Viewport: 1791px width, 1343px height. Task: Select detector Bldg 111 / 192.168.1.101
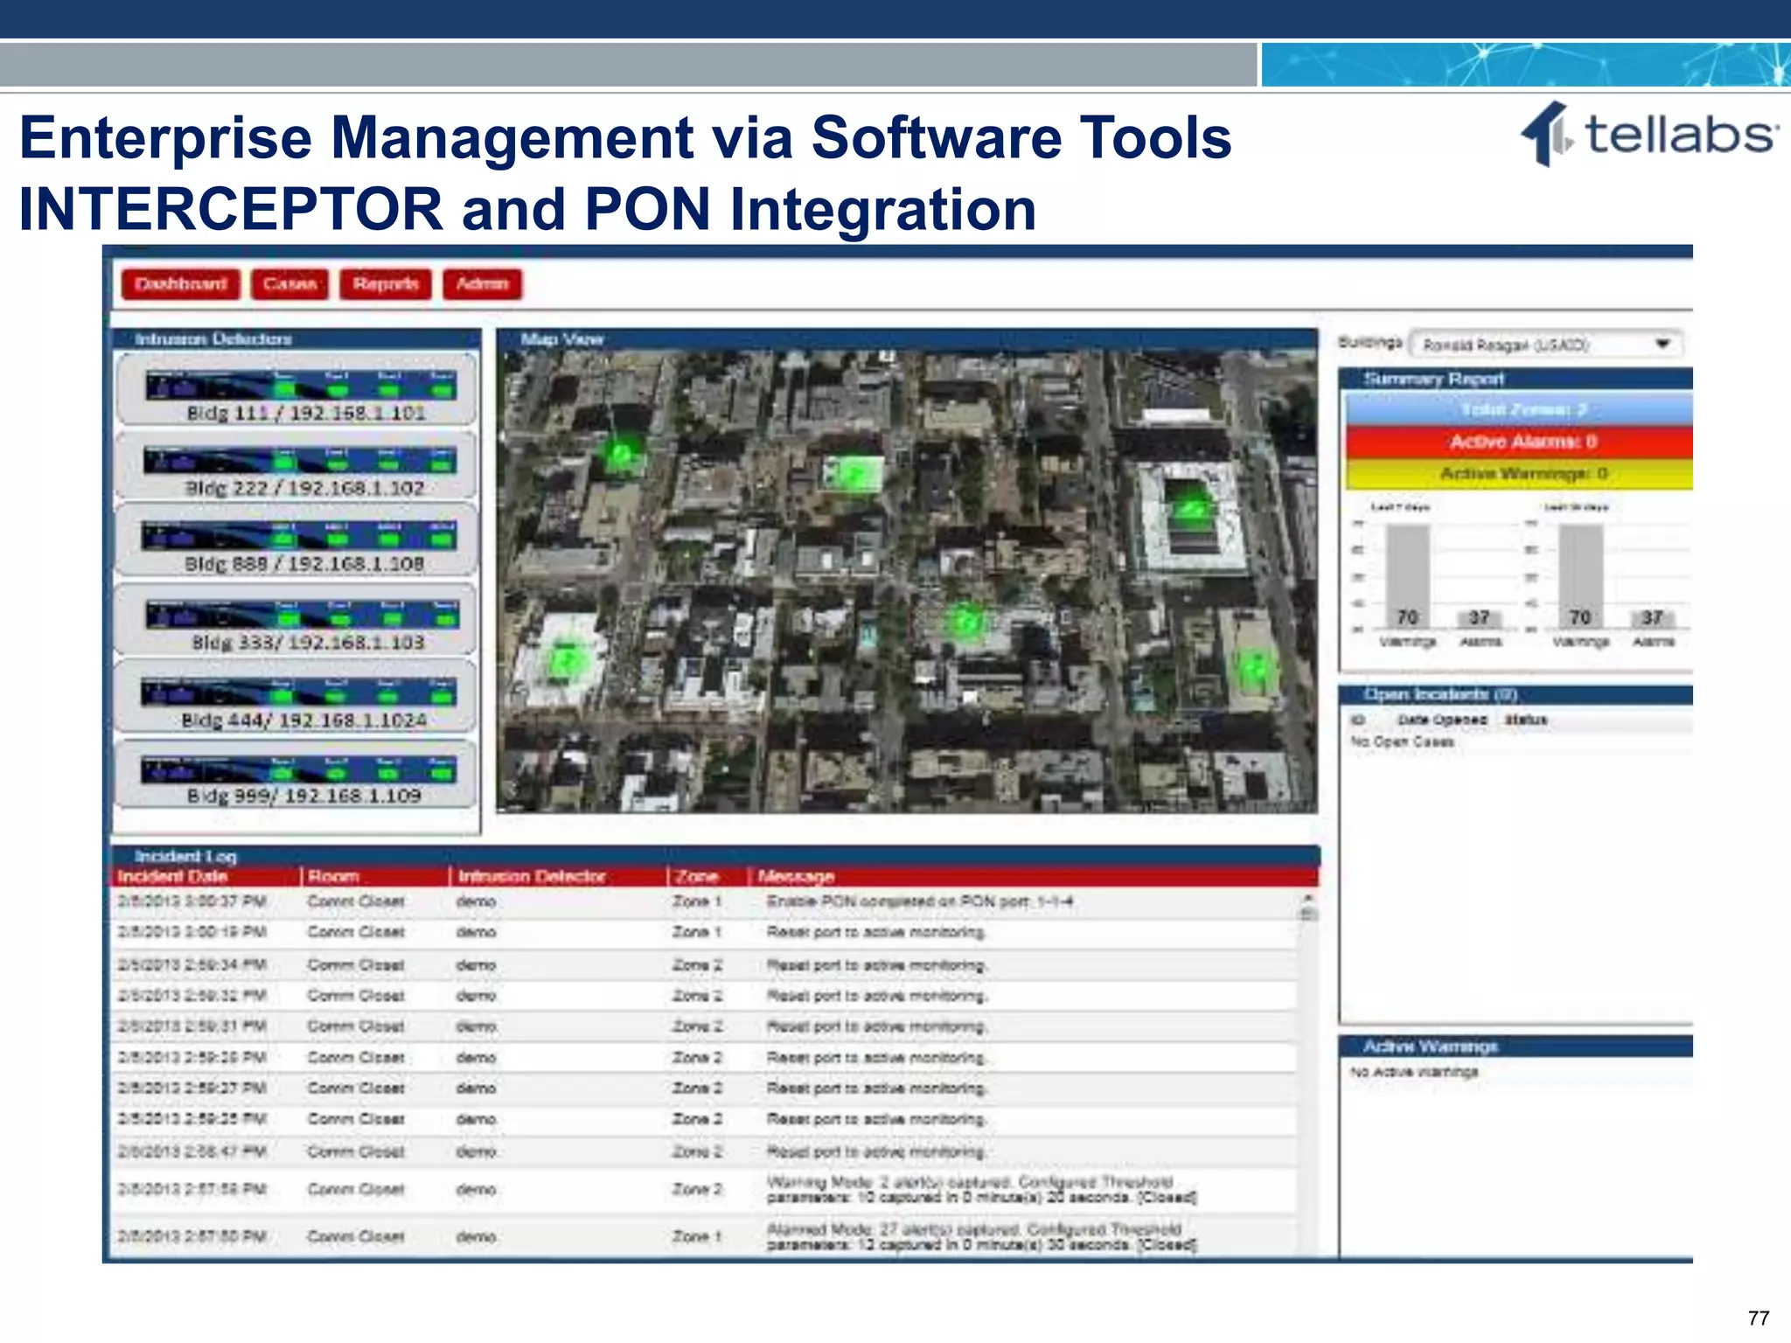point(296,391)
